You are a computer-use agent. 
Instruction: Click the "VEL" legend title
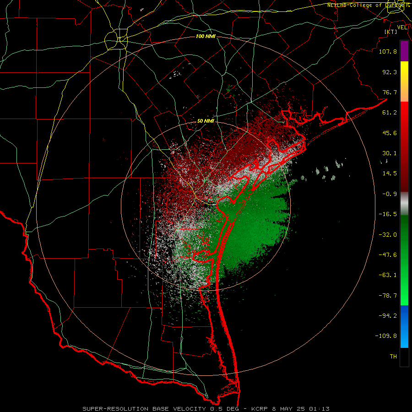pos(402,27)
